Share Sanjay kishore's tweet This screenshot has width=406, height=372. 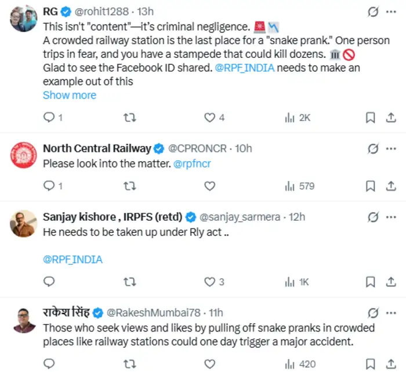coord(391,282)
